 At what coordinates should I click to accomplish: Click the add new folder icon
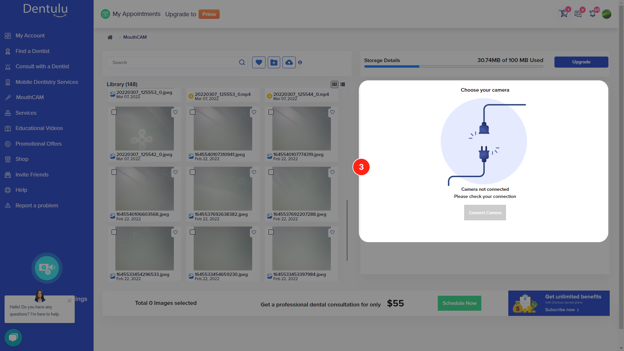point(274,62)
